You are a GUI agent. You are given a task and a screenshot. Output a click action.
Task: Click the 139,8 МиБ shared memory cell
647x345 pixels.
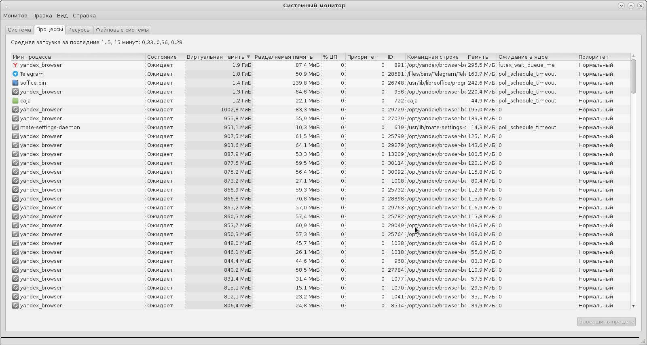pyautogui.click(x=287, y=83)
